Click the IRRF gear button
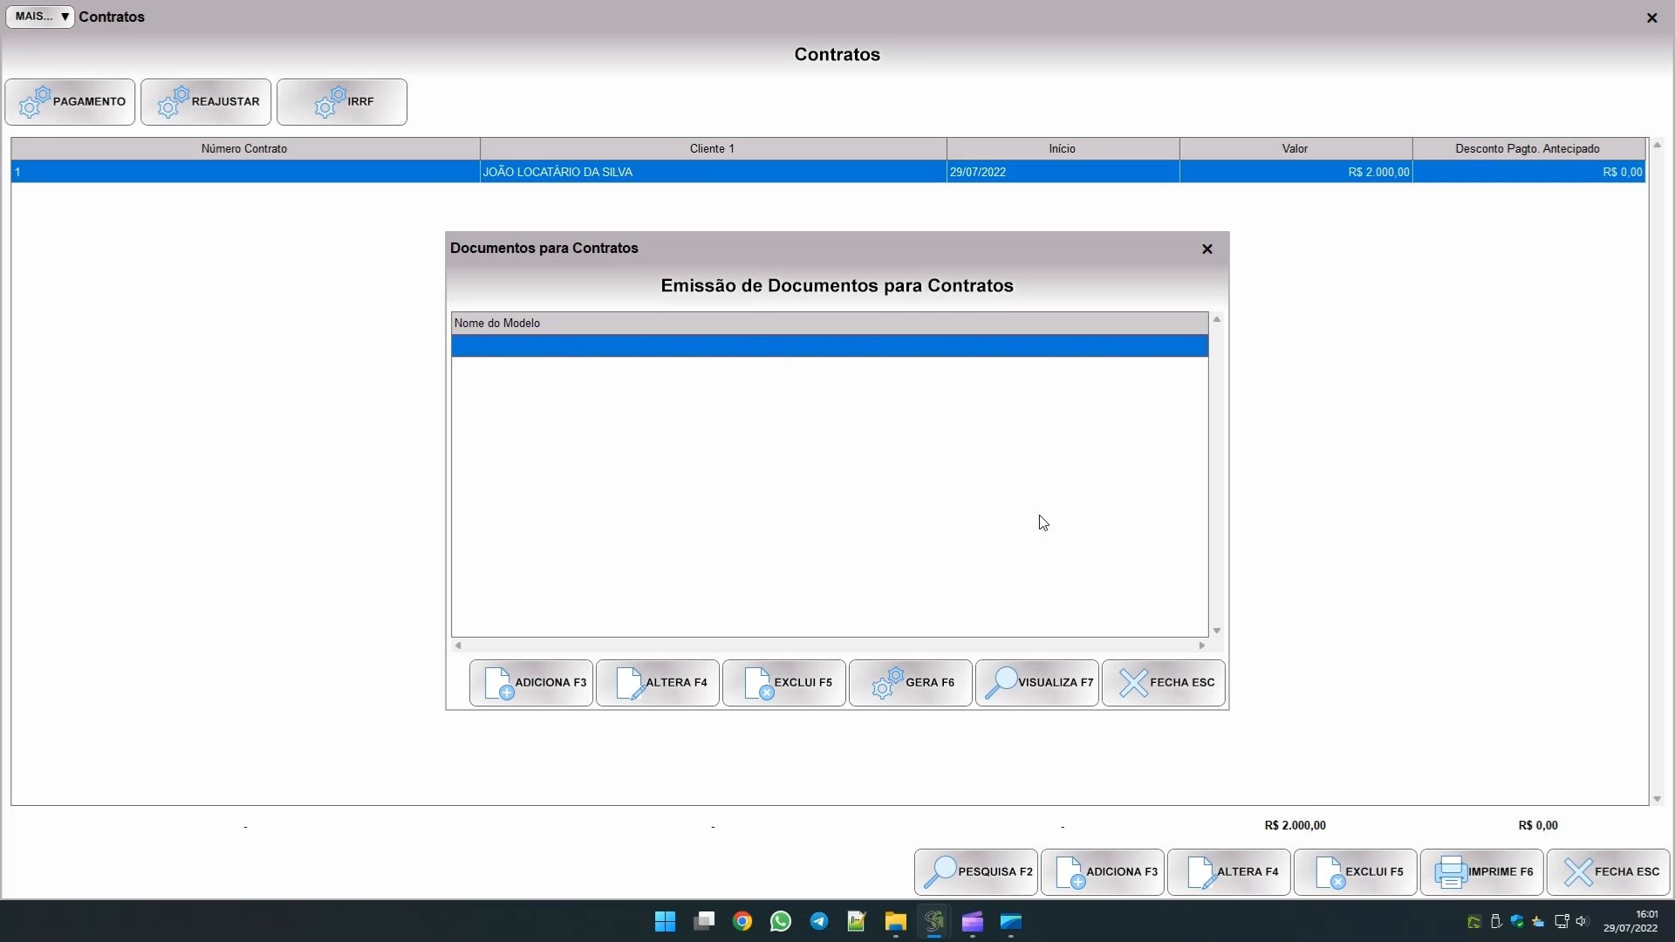 342,102
